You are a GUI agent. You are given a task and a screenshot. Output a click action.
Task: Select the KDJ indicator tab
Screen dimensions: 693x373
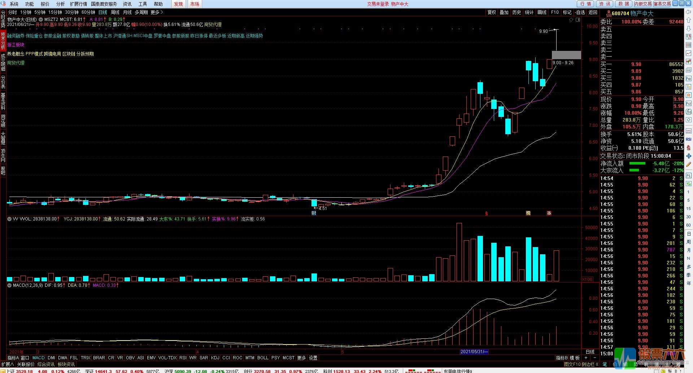[x=215, y=358]
